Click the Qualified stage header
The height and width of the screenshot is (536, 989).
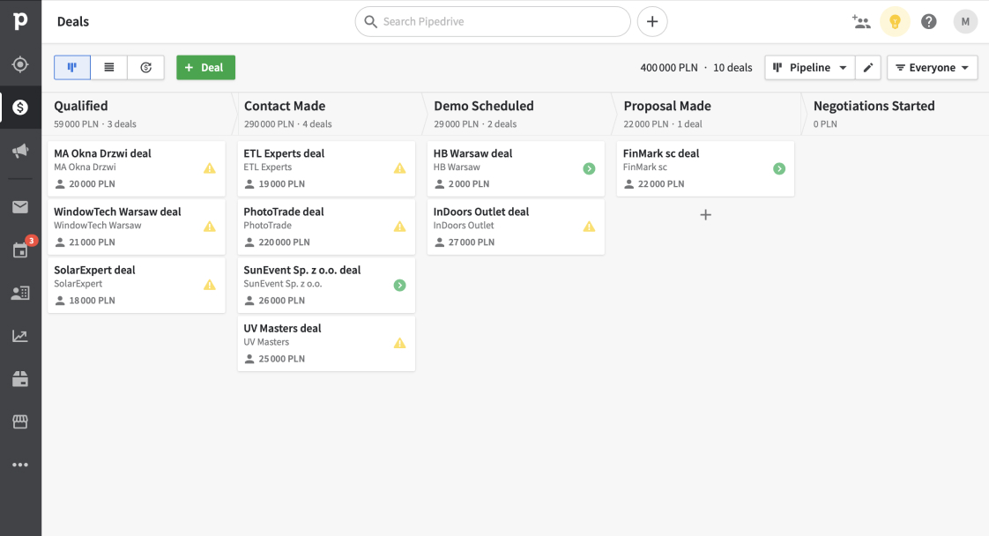[x=81, y=106]
